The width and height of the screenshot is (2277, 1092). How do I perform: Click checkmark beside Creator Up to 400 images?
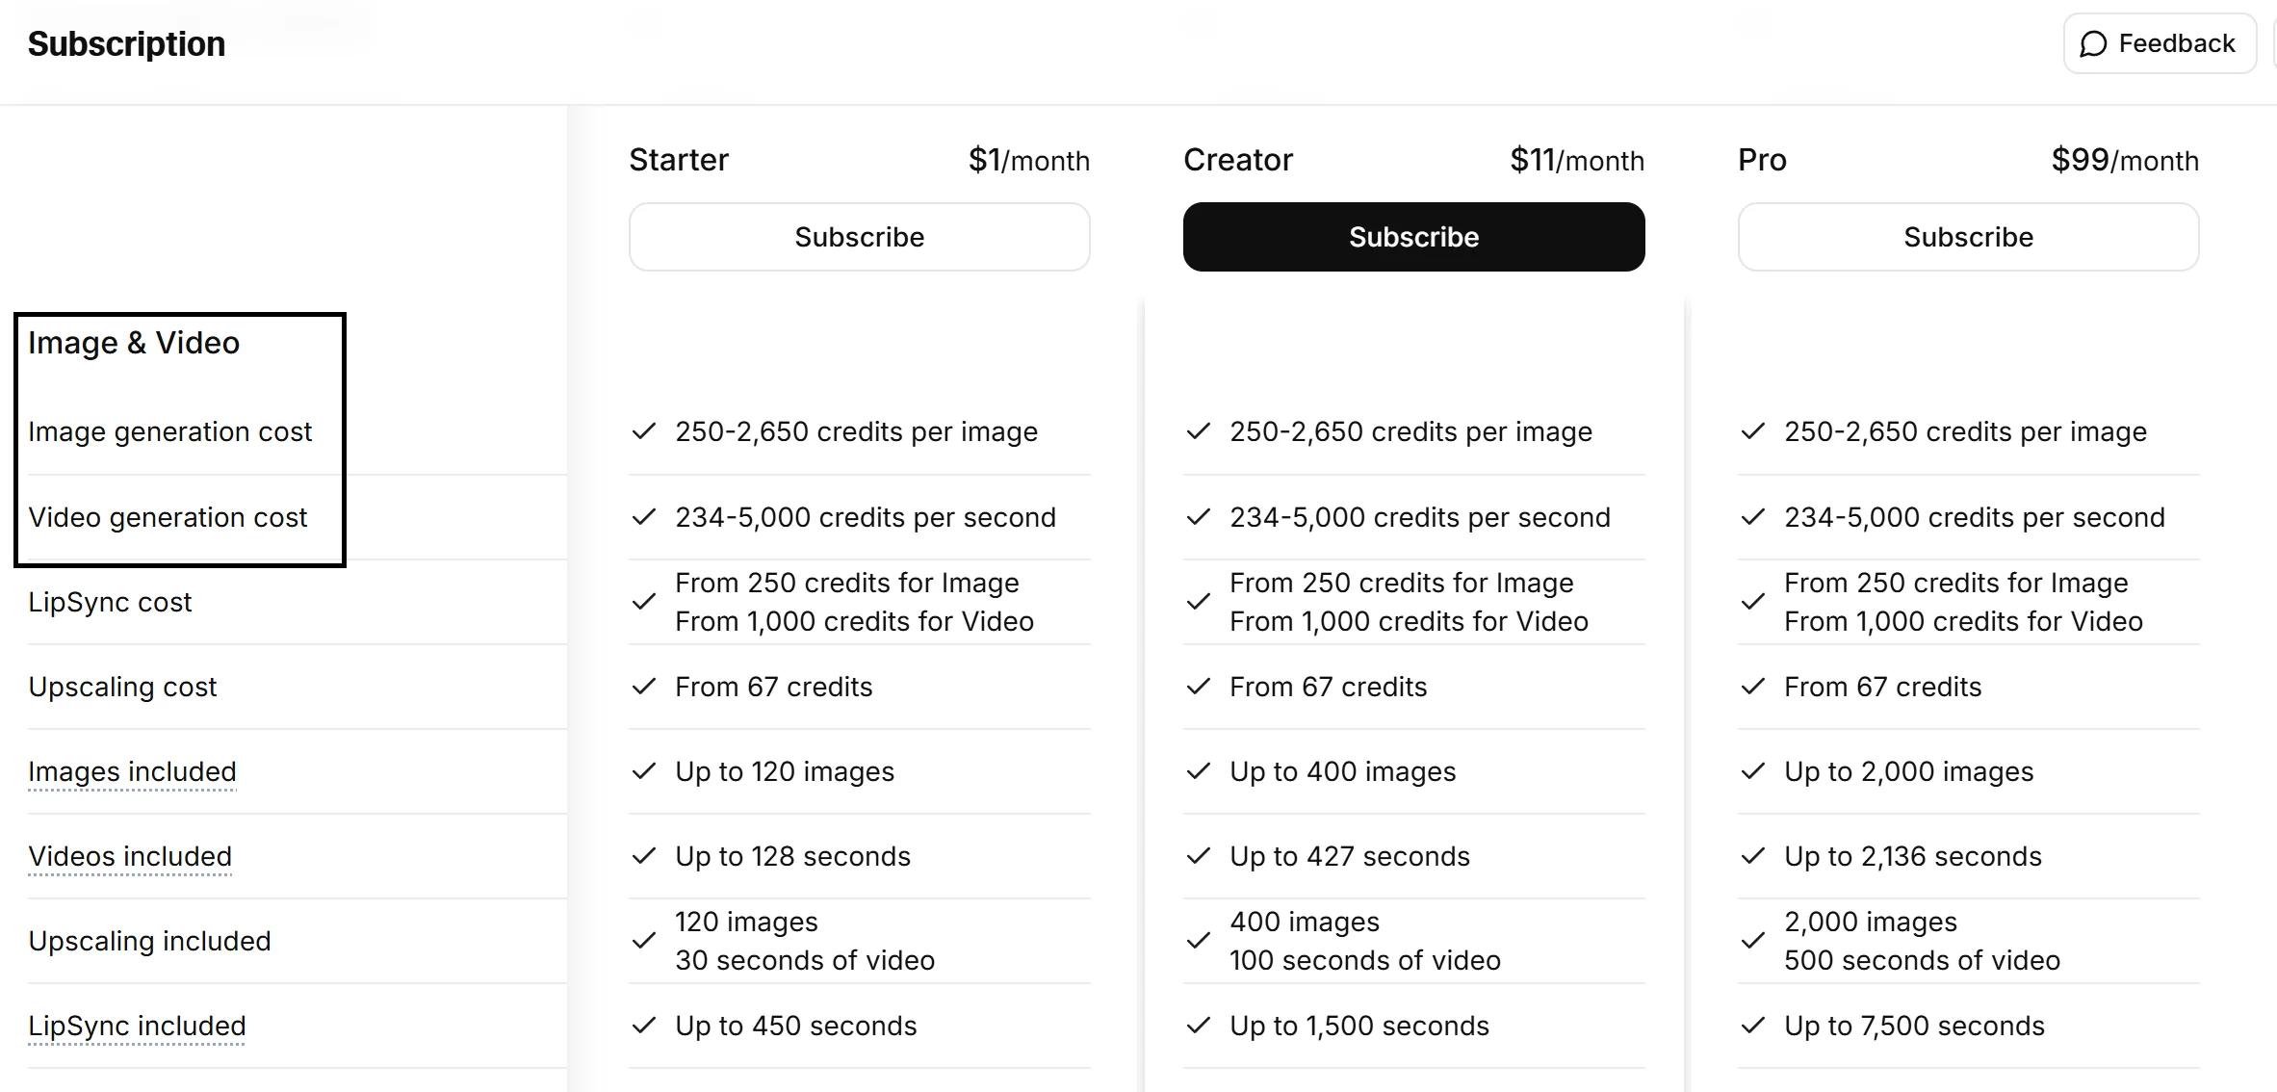[1198, 771]
